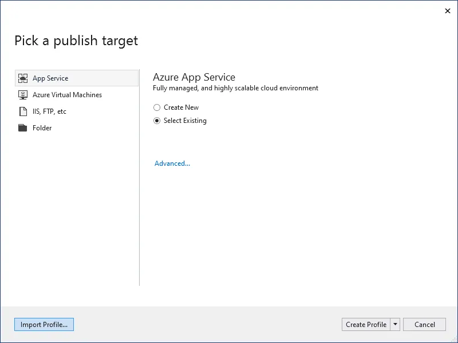This screenshot has height=343, width=458.
Task: Select the Create New radio button
Action: [157, 107]
